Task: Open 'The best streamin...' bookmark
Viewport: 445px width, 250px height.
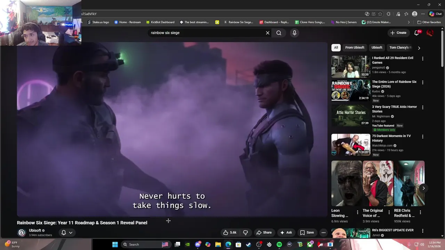Action: click(x=194, y=22)
